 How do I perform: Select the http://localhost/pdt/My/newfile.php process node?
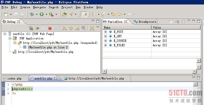46,52
